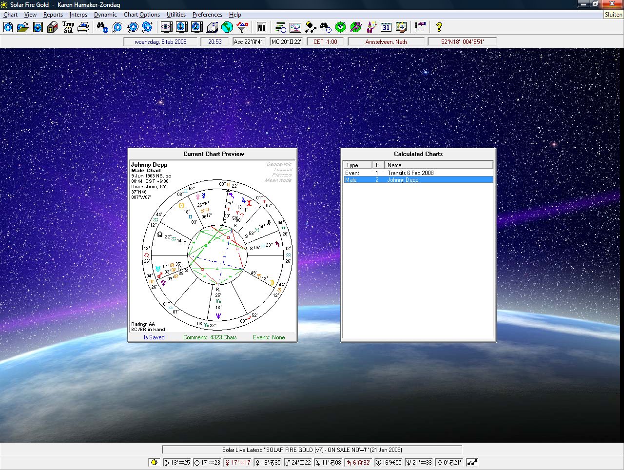Click the green globe atlas icon
This screenshot has width=624, height=470.
(x=227, y=27)
